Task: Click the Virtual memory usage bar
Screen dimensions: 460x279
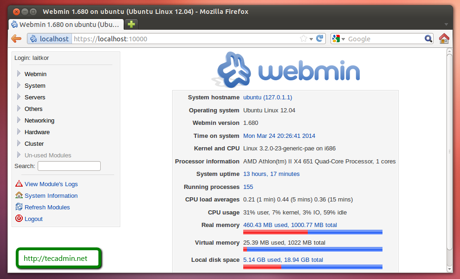Action: coord(313,249)
